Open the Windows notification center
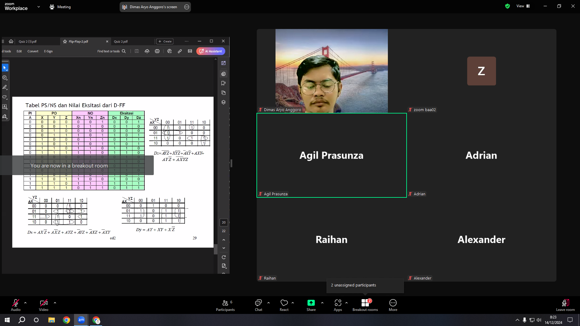Image resolution: width=580 pixels, height=326 pixels. [x=570, y=320]
